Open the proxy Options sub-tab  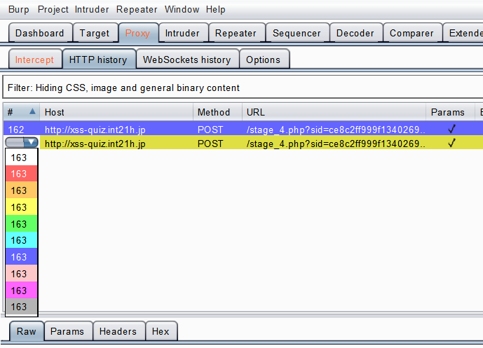[x=264, y=60]
